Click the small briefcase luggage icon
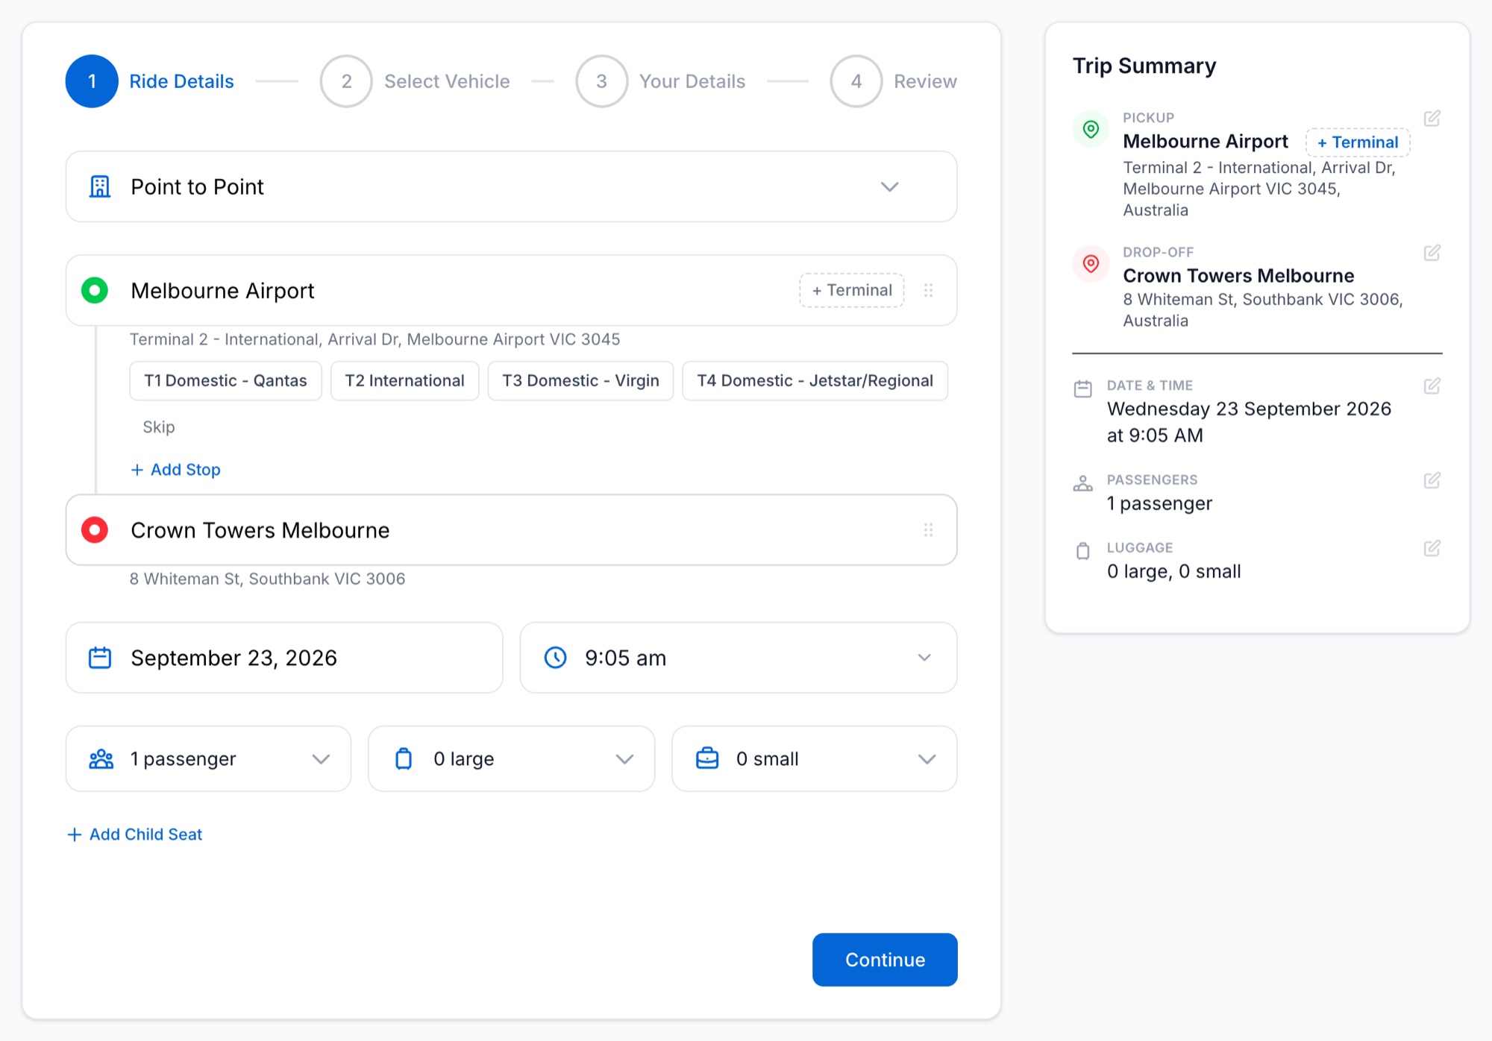 (x=706, y=759)
